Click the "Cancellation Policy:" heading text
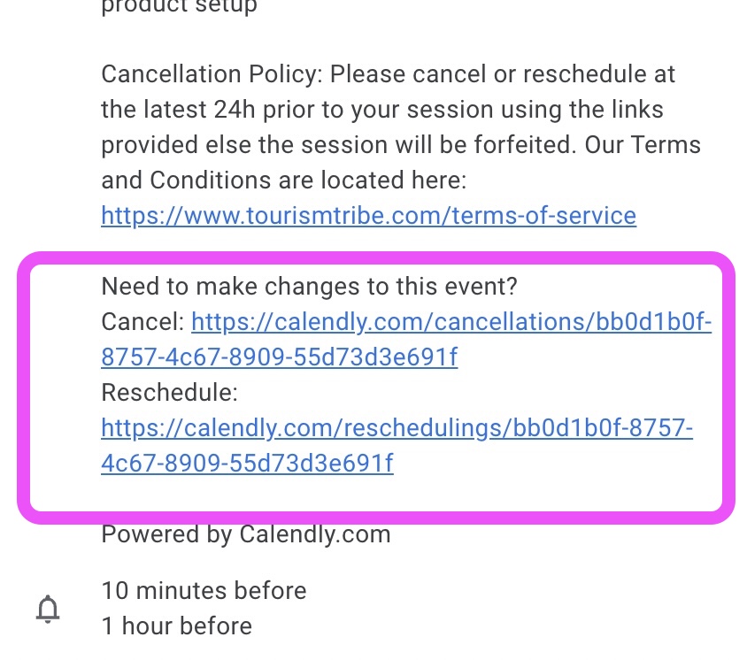Viewport: 747px width, 660px height. tap(212, 74)
